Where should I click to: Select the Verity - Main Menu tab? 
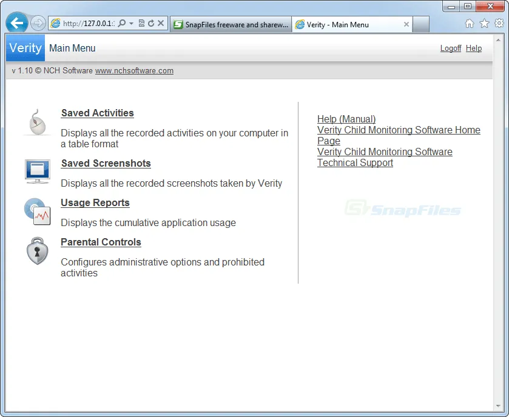[x=352, y=25]
